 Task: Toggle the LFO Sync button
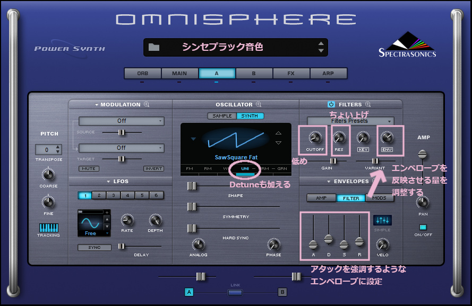tap(95, 247)
